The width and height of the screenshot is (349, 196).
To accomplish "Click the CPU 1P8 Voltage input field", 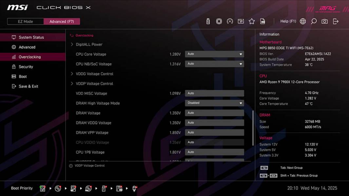I will click(x=214, y=152).
